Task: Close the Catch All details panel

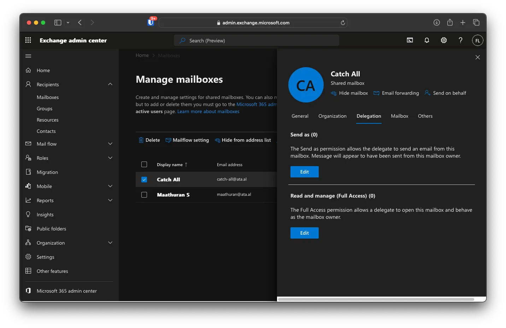Action: [477, 57]
